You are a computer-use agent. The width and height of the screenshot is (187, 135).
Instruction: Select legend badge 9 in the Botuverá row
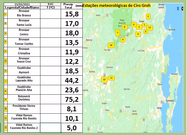[6, 99]
